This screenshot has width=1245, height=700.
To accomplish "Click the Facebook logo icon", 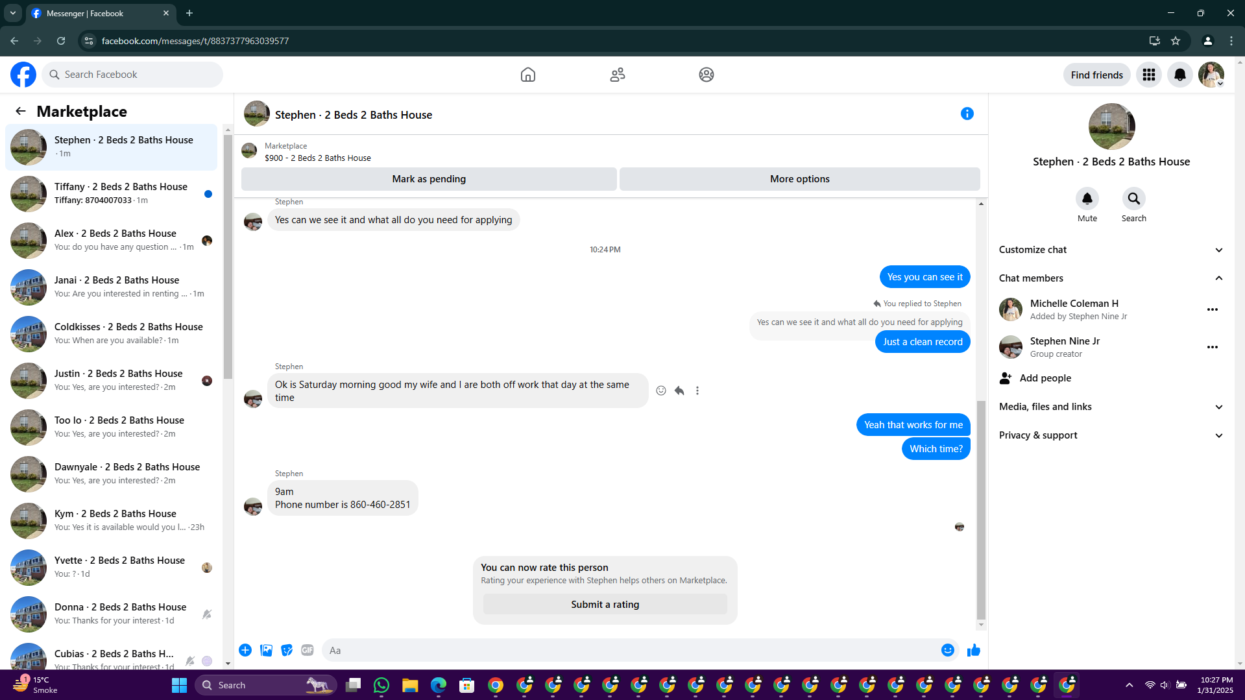I will (x=23, y=75).
